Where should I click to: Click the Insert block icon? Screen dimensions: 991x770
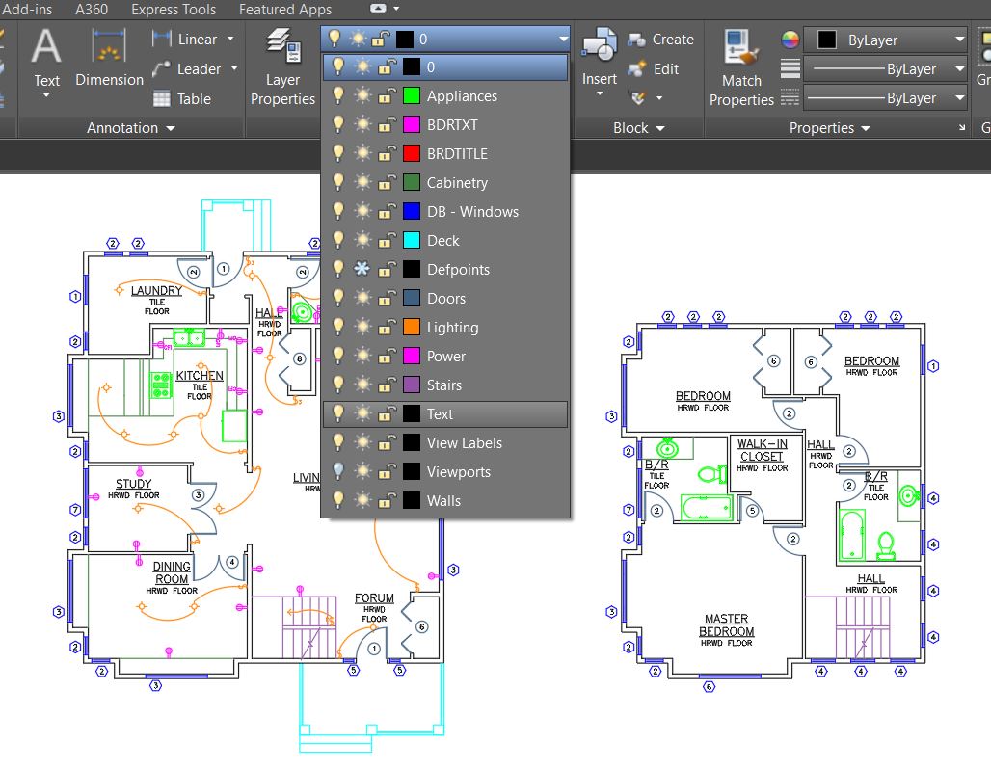click(x=599, y=46)
